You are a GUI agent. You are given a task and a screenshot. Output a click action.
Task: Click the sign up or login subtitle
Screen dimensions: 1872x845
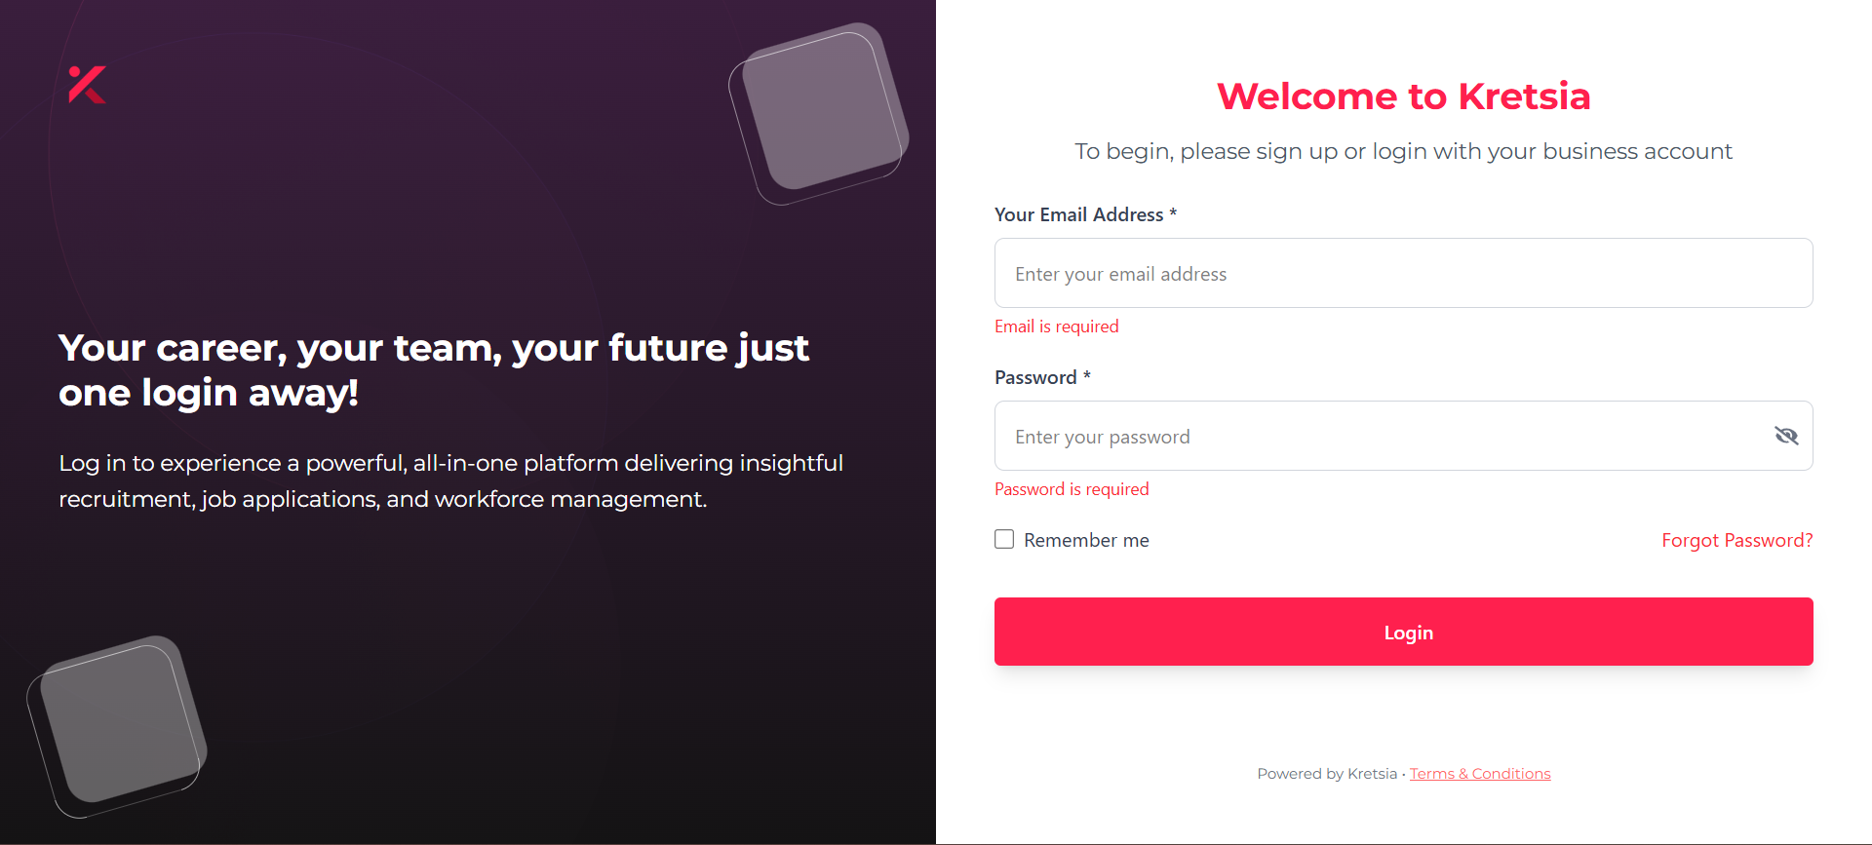click(1403, 151)
